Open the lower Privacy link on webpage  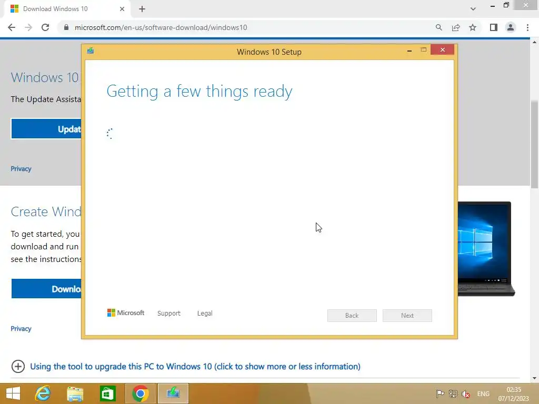(21, 328)
